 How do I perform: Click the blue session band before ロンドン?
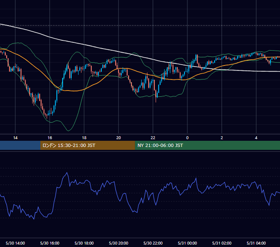[x=20, y=145]
